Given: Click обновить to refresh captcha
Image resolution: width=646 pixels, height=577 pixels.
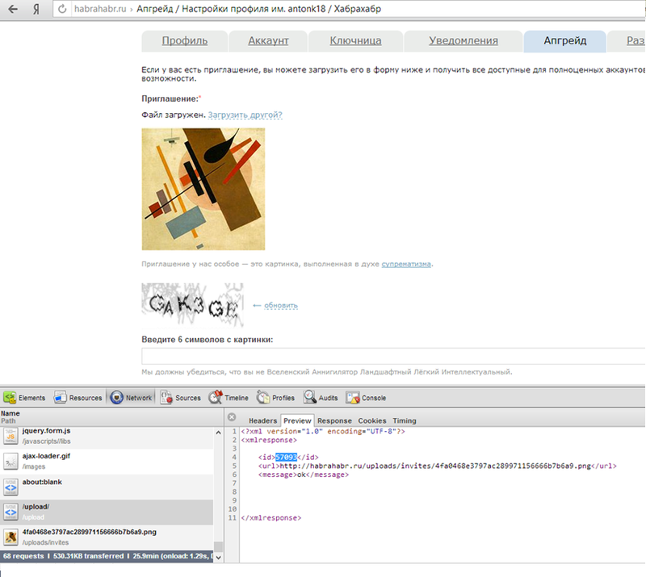Looking at the screenshot, I should pyautogui.click(x=281, y=306).
